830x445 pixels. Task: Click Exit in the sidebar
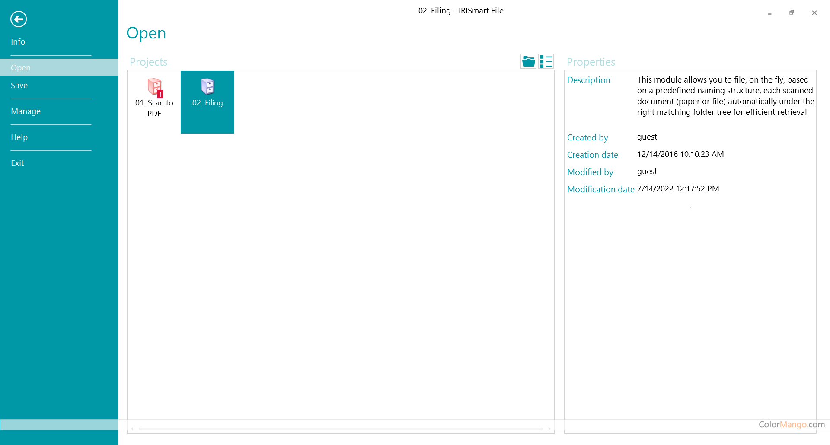click(17, 163)
